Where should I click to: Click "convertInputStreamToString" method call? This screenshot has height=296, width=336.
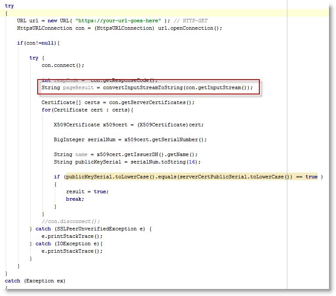coord(143,88)
